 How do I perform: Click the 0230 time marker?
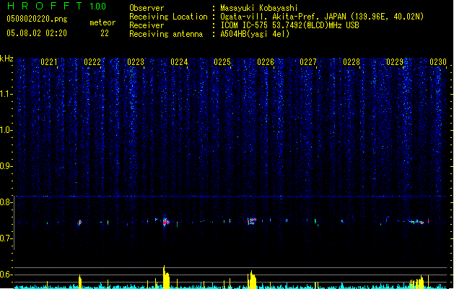point(438,62)
